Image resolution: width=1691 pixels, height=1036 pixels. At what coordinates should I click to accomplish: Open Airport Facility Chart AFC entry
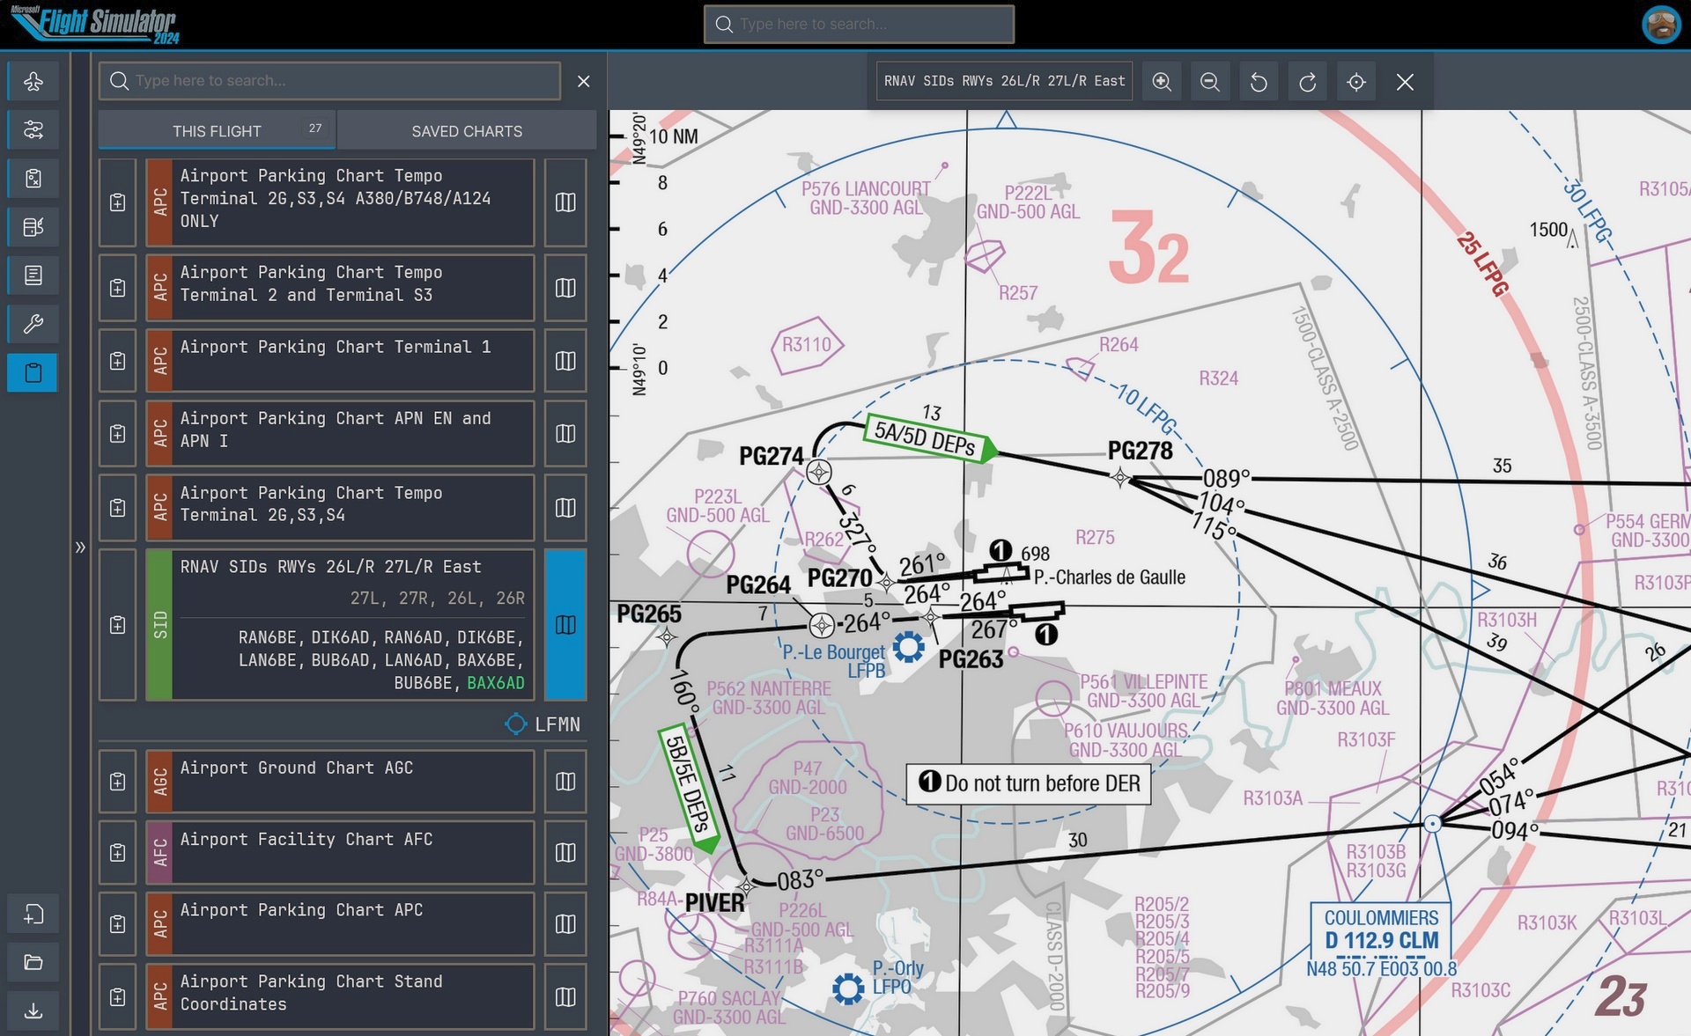(x=340, y=852)
